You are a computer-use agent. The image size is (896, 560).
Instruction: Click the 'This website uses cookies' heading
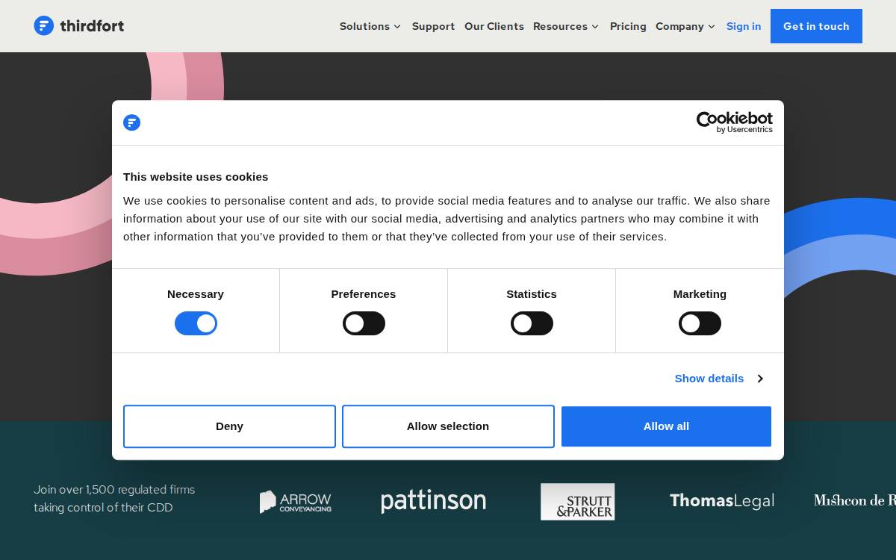click(196, 177)
